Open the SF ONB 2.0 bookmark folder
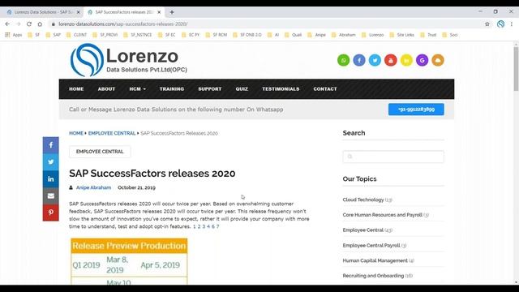The height and width of the screenshot is (292, 519). [x=247, y=35]
